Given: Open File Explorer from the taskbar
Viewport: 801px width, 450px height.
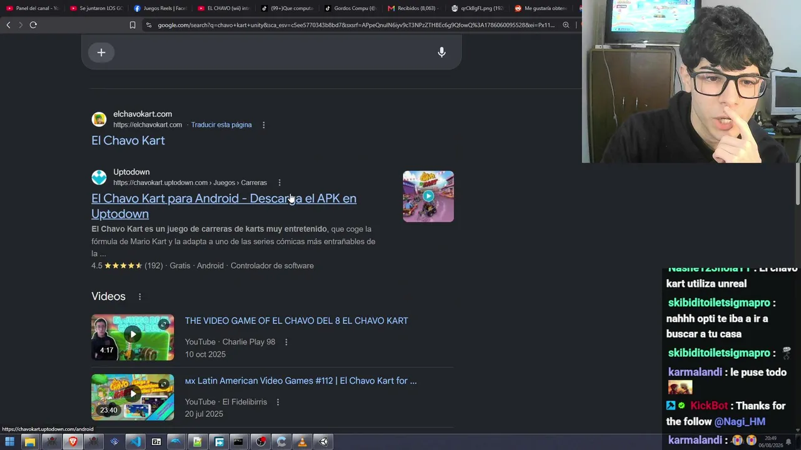Looking at the screenshot, I should pyautogui.click(x=29, y=442).
